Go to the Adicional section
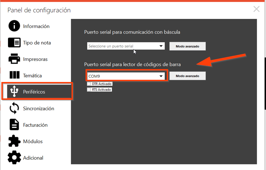Screen dimensions: 266x170 [33, 158]
